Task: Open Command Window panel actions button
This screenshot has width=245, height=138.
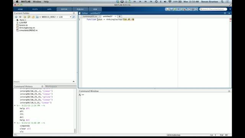Action: point(229,91)
